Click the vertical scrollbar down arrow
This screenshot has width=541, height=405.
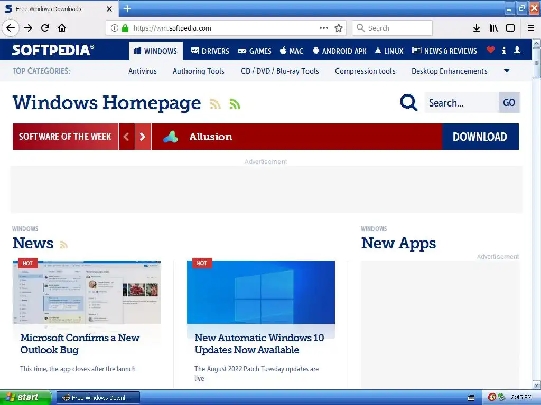click(x=537, y=384)
